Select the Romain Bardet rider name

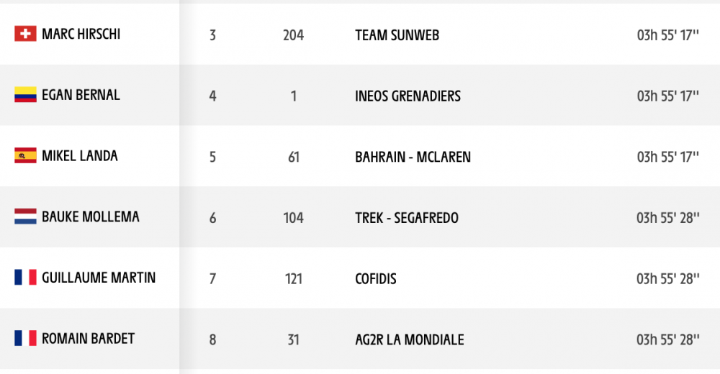88,339
